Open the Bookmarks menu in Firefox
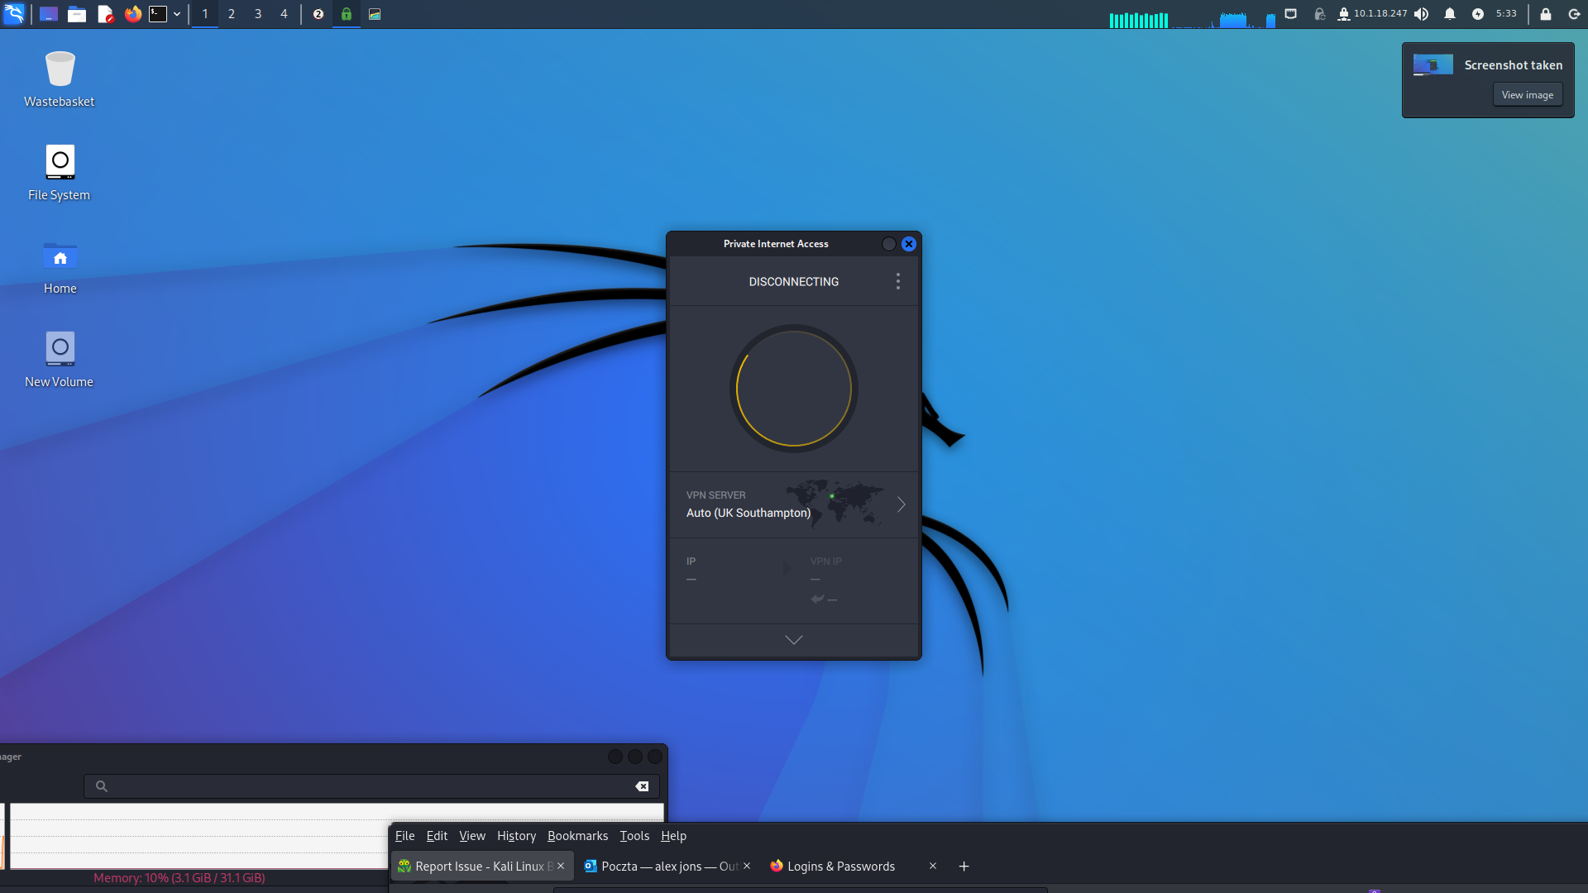This screenshot has height=893, width=1588. (577, 836)
